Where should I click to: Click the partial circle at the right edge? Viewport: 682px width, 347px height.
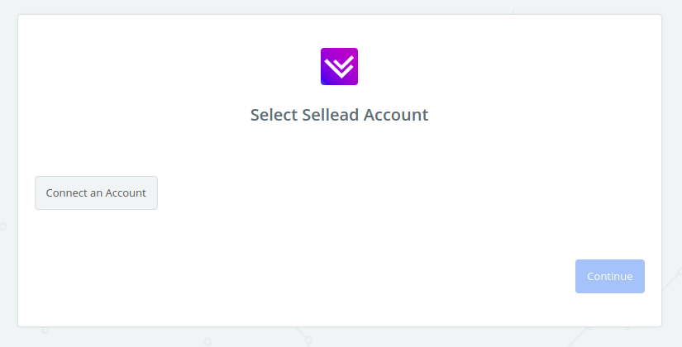(x=680, y=271)
